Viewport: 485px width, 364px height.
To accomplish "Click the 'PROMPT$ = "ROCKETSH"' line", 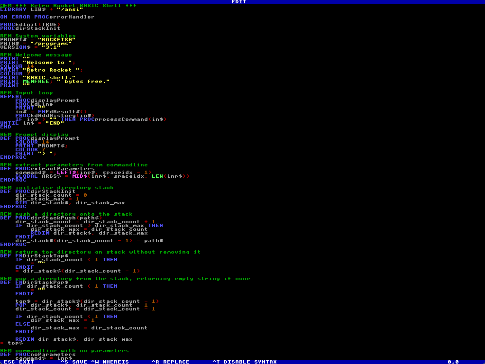I will point(38,40).
